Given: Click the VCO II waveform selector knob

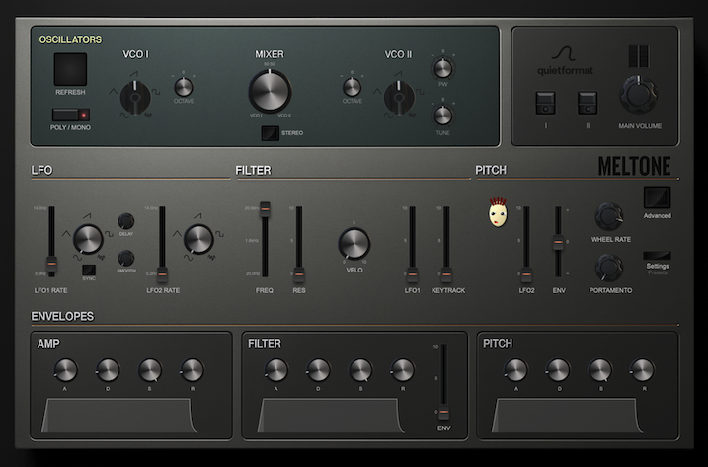Looking at the screenshot, I should pyautogui.click(x=399, y=97).
